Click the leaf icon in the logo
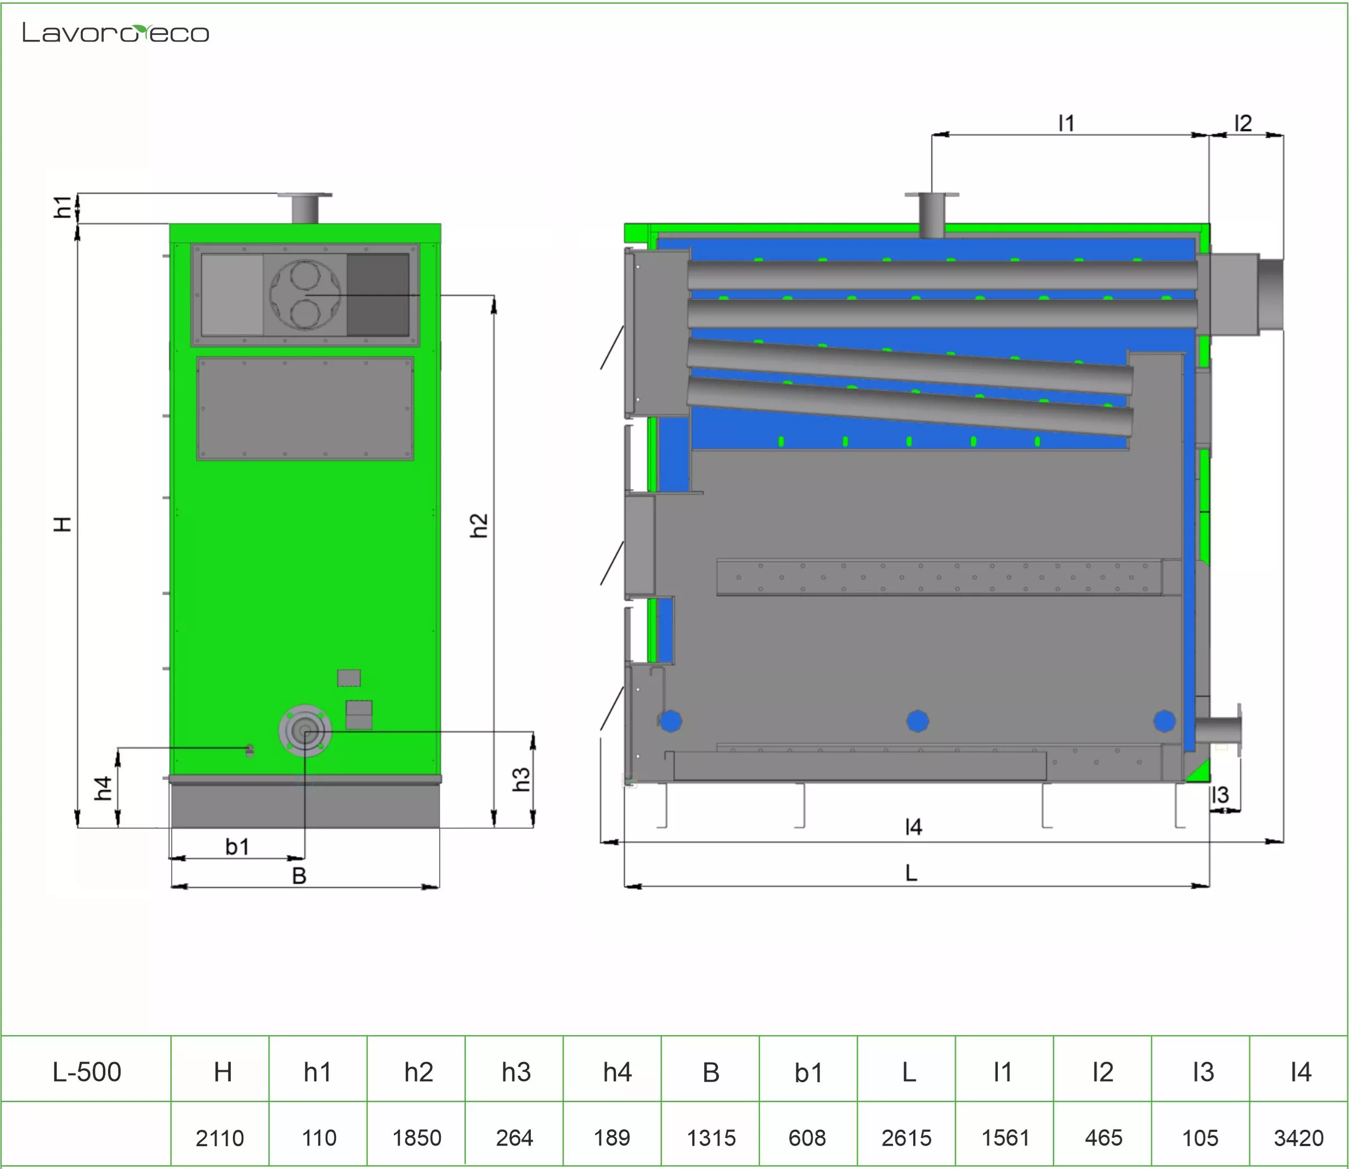 tap(140, 30)
